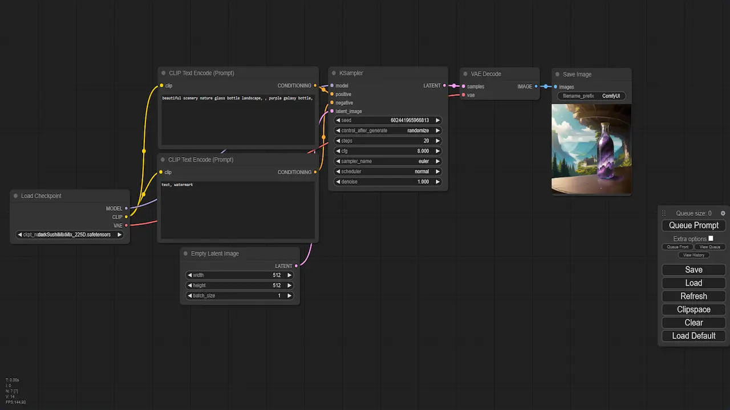Adjust the cfg value slider in KSampler
Viewport: 730px width, 410px height.
(x=388, y=151)
